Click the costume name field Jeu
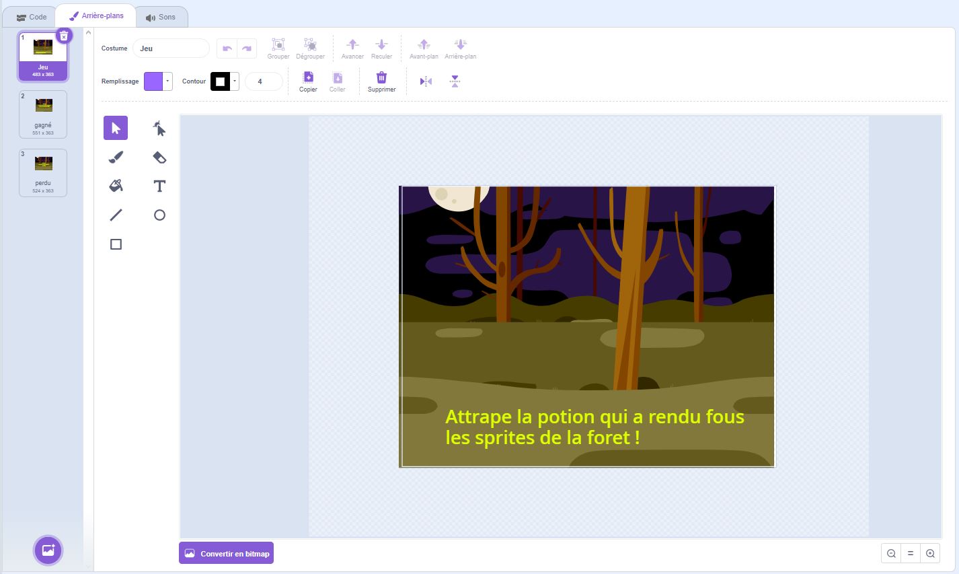 pos(171,48)
